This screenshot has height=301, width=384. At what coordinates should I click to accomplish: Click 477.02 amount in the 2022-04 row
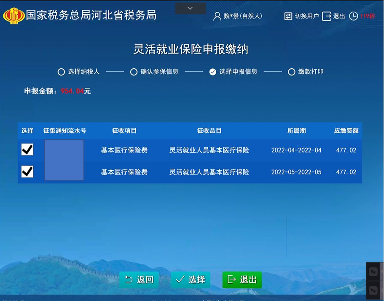point(346,150)
